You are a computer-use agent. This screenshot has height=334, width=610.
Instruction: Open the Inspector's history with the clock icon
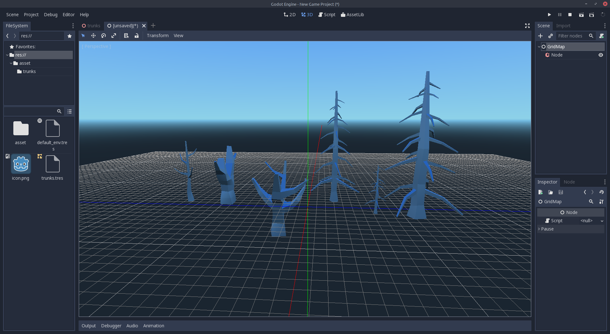click(602, 192)
